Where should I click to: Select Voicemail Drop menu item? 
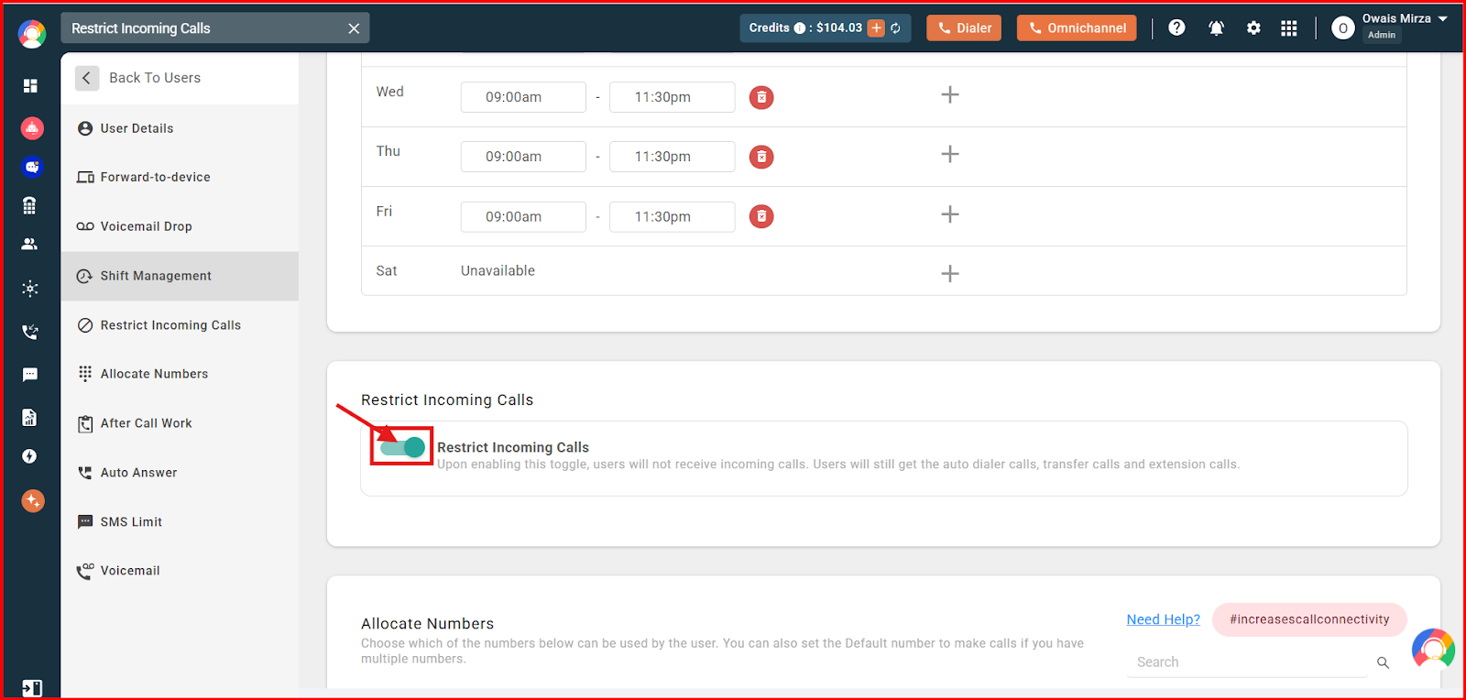tap(180, 226)
